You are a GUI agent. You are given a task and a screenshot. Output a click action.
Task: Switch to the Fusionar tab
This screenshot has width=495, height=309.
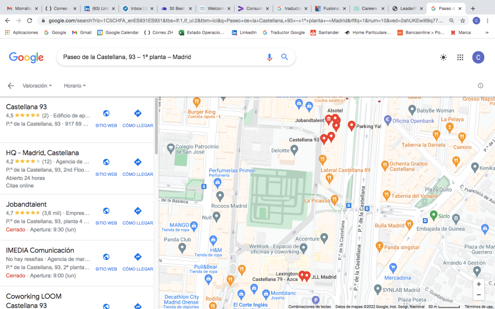click(330, 8)
